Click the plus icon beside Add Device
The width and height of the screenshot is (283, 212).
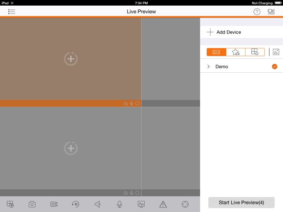[210, 32]
